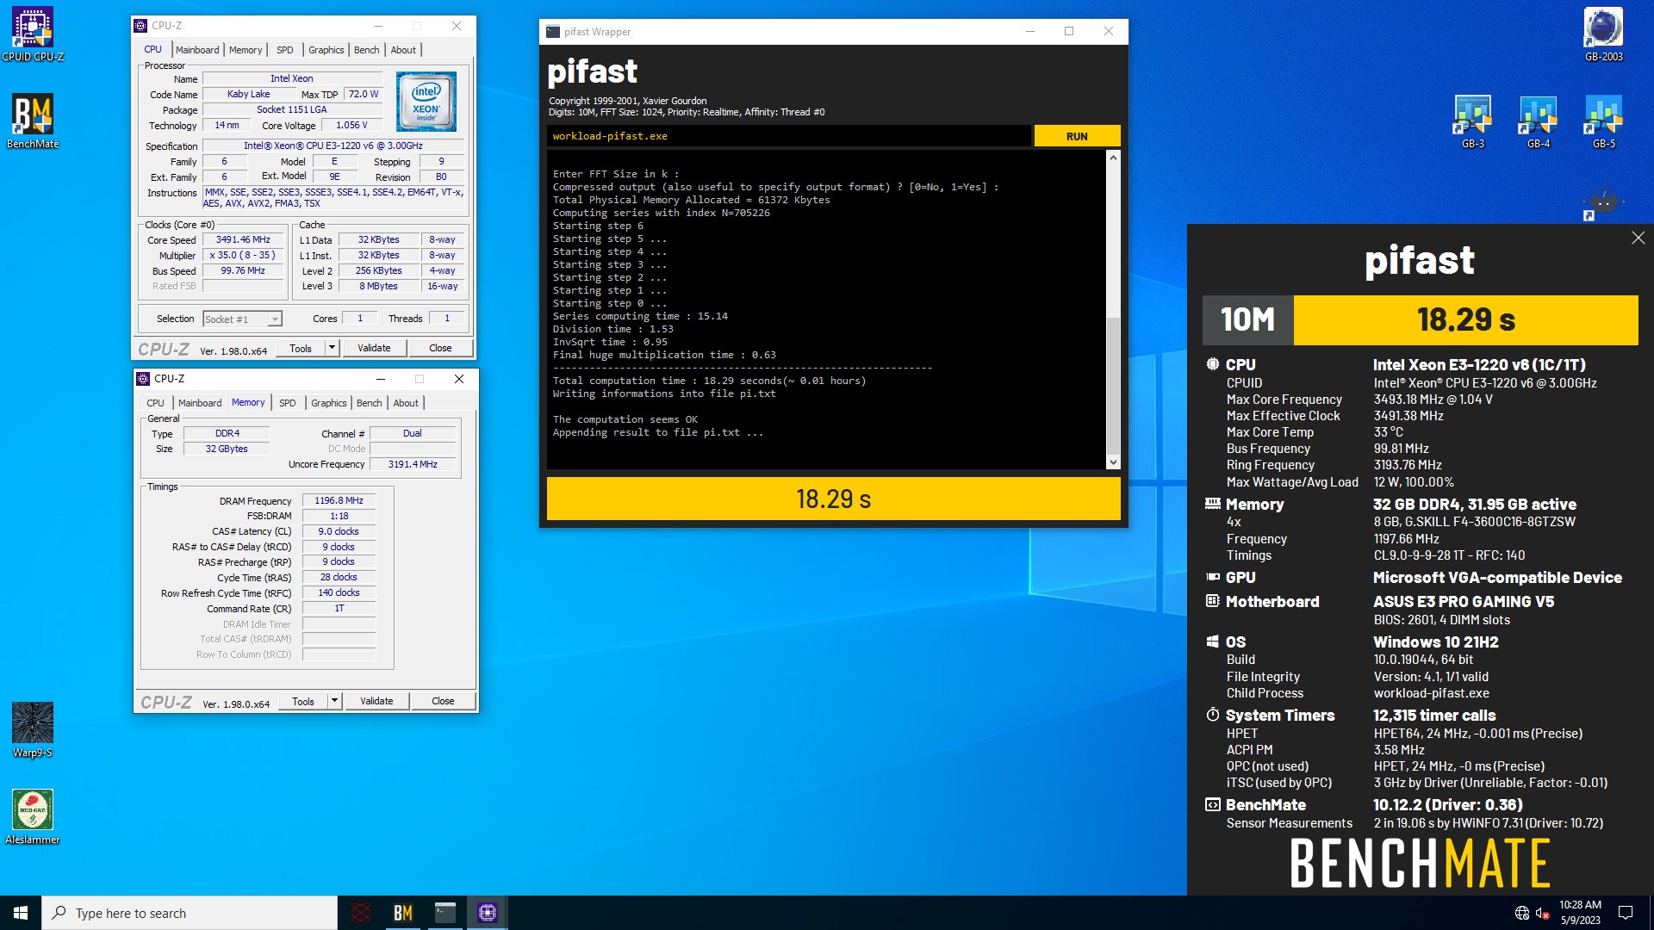Open Tools dropdown arrow in bottom CPU-Z

pyautogui.click(x=334, y=701)
